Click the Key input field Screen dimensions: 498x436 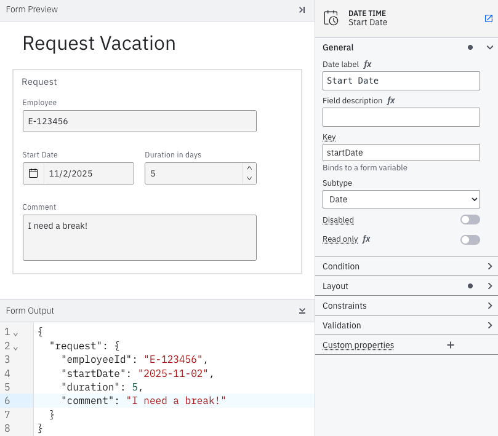401,153
